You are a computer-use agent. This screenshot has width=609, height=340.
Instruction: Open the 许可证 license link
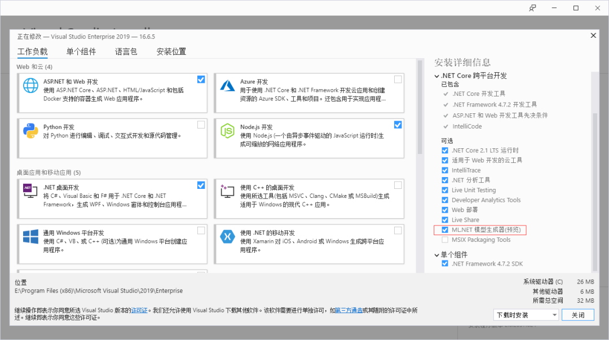click(139, 310)
